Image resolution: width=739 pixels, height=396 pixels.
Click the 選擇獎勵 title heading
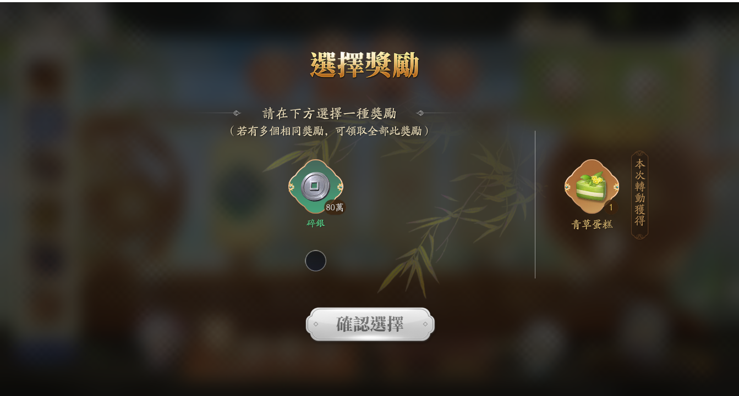point(364,65)
